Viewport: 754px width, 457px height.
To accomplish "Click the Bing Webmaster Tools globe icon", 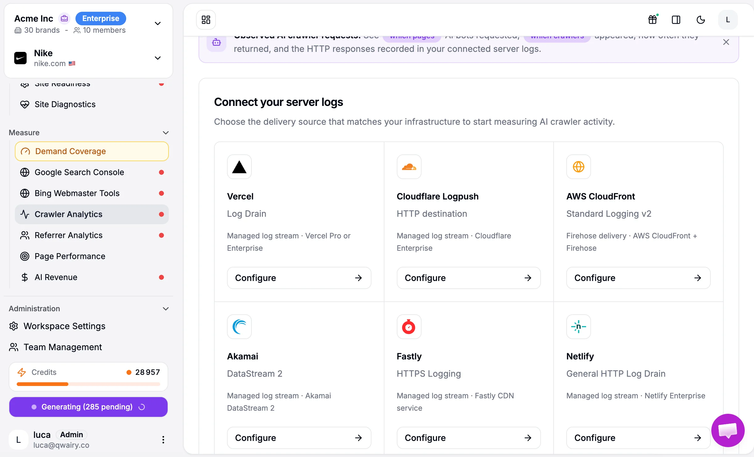I will [x=25, y=193].
